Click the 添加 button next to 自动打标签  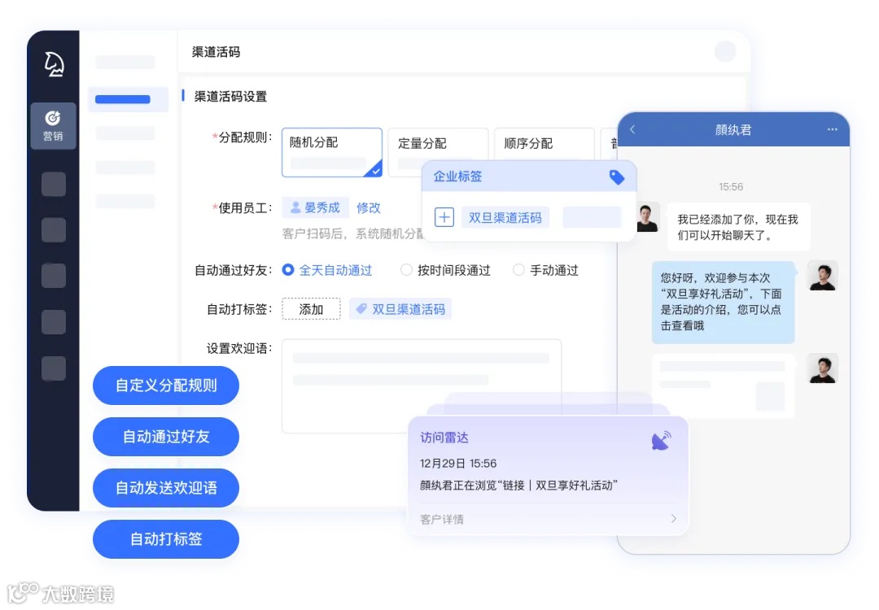coord(311,309)
